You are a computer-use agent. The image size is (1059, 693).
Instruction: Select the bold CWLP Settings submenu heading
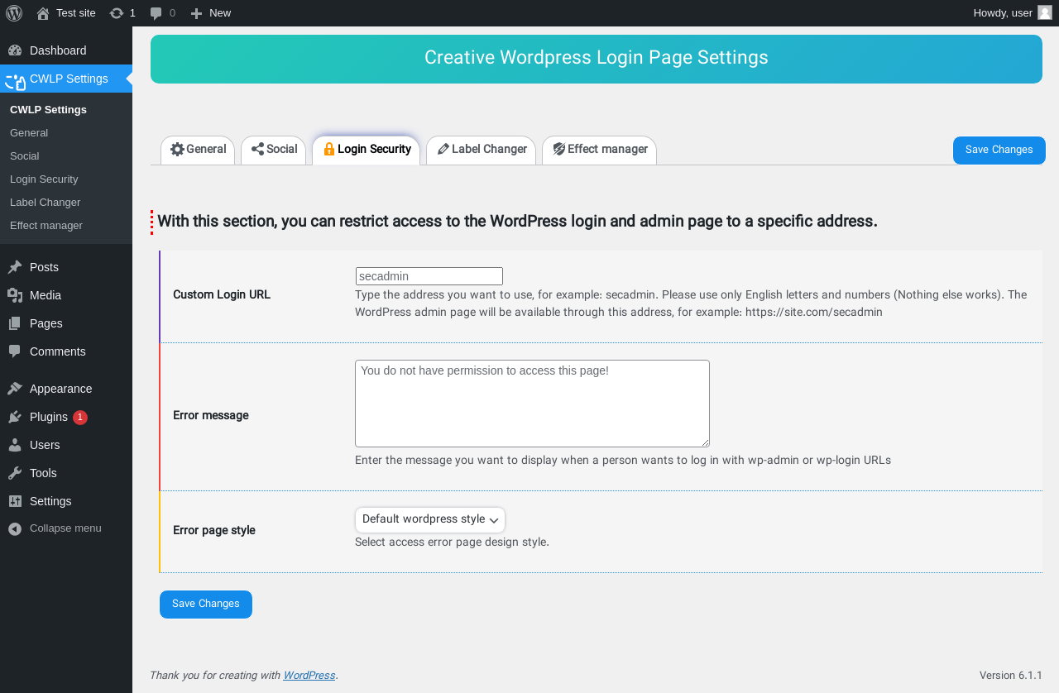[x=48, y=109]
